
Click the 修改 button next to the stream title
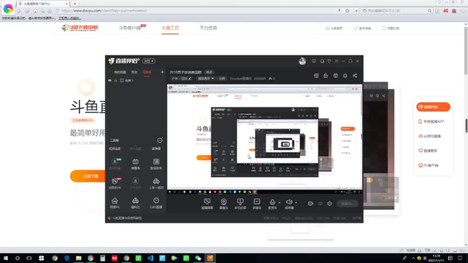tap(209, 72)
